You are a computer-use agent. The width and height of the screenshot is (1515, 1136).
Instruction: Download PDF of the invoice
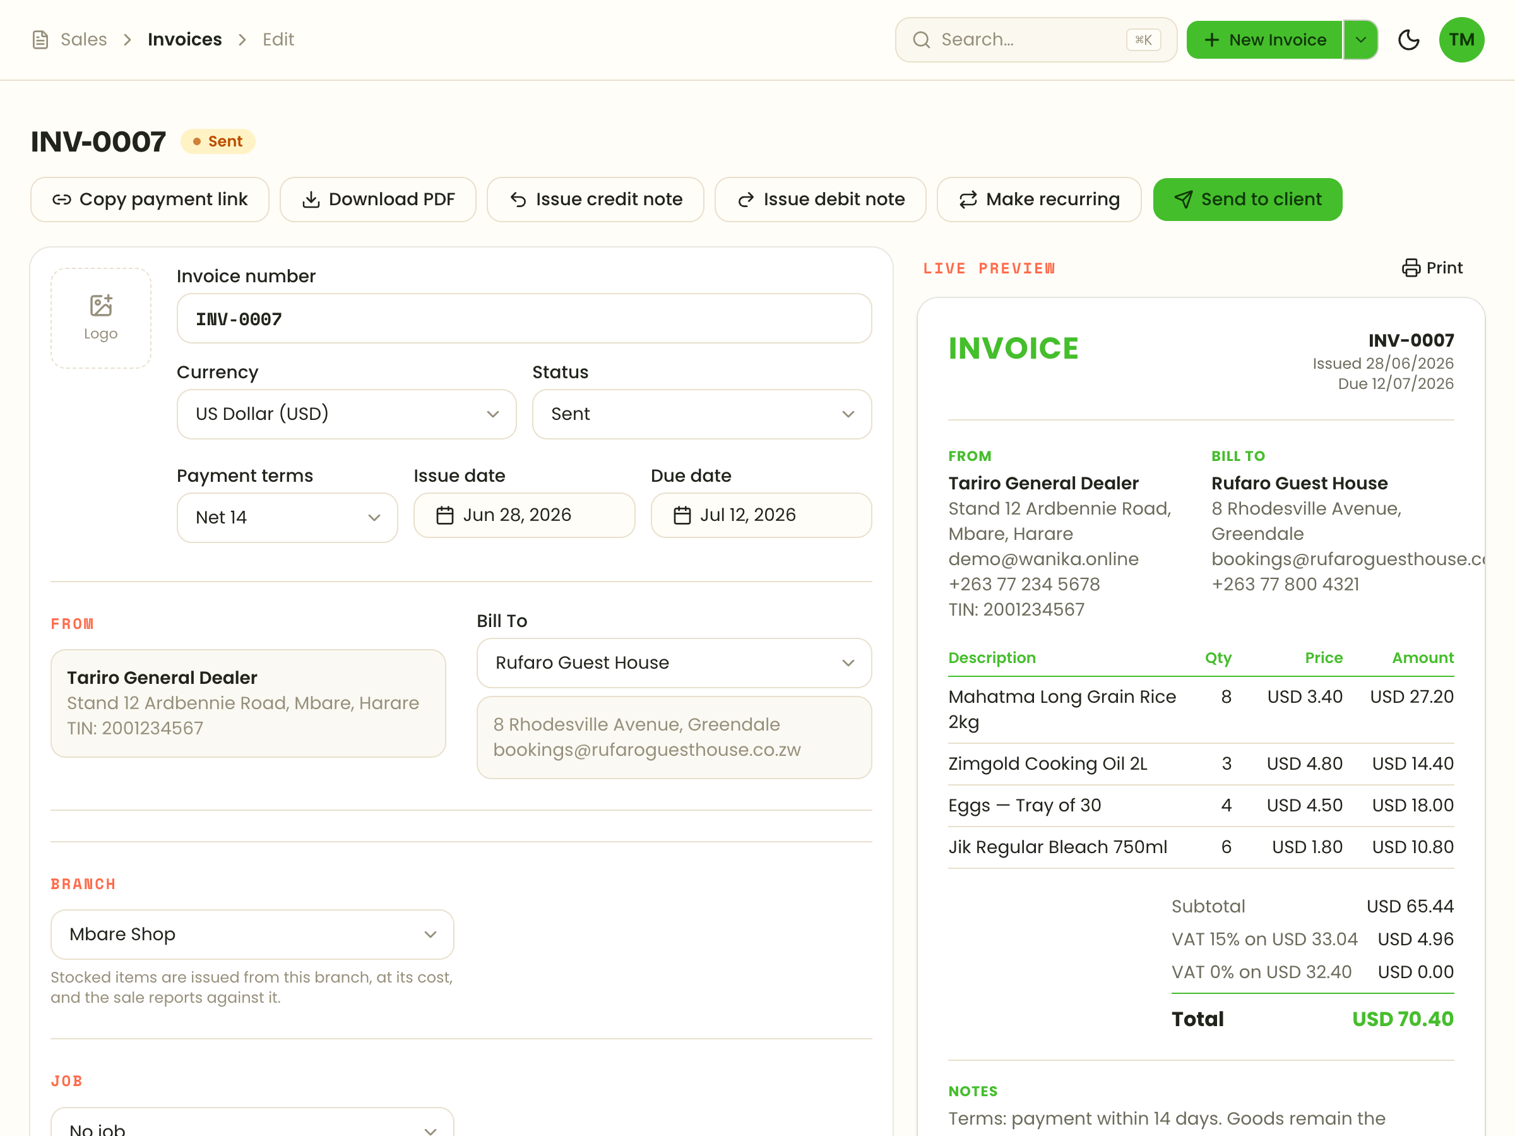click(x=378, y=200)
